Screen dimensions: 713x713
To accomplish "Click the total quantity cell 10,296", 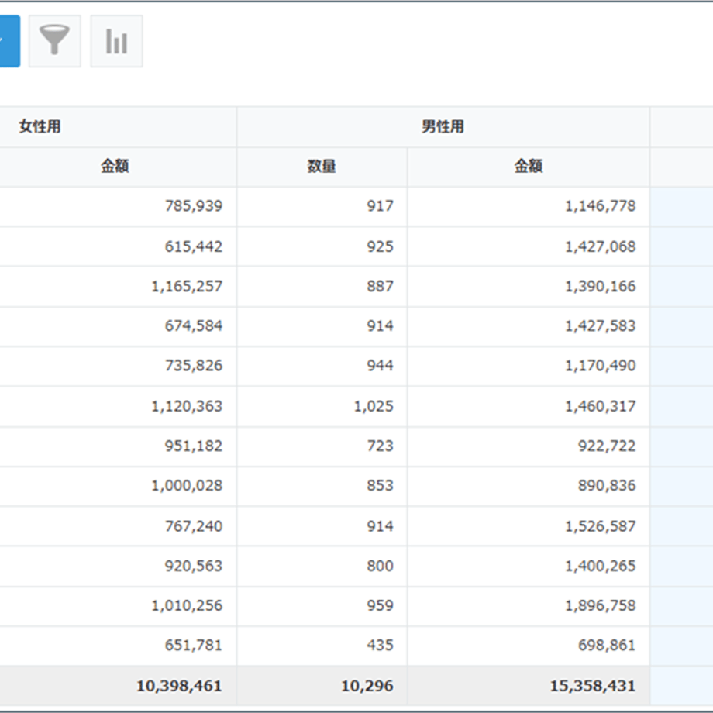I will [322, 686].
